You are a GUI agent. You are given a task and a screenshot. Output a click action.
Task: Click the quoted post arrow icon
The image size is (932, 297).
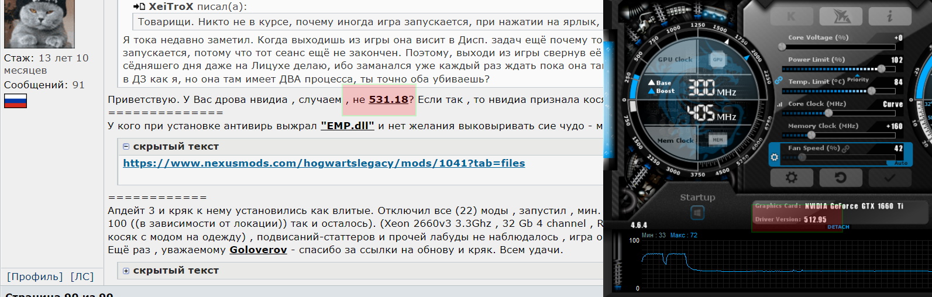pyautogui.click(x=139, y=7)
